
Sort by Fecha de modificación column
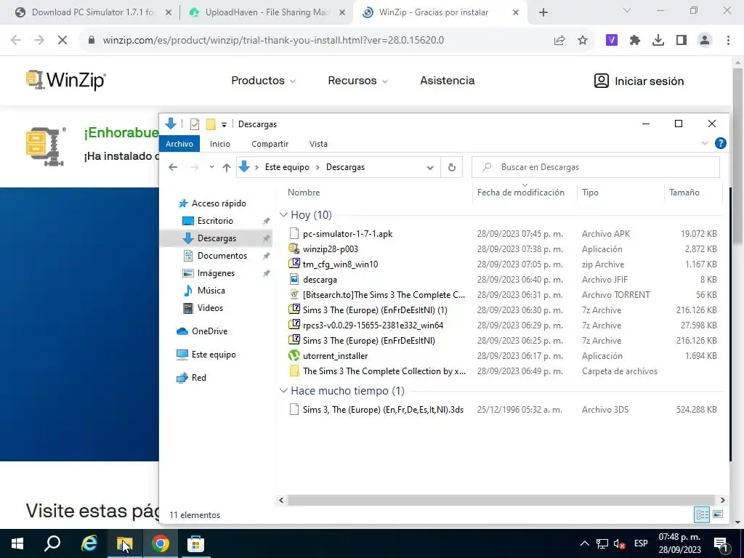pos(520,193)
